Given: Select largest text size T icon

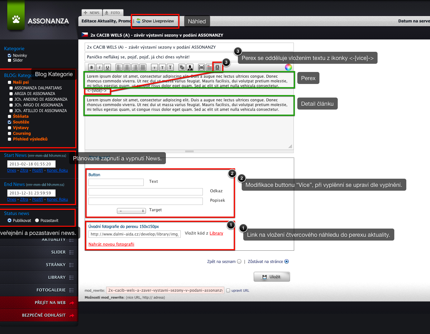Looking at the screenshot, I should point(170,67).
